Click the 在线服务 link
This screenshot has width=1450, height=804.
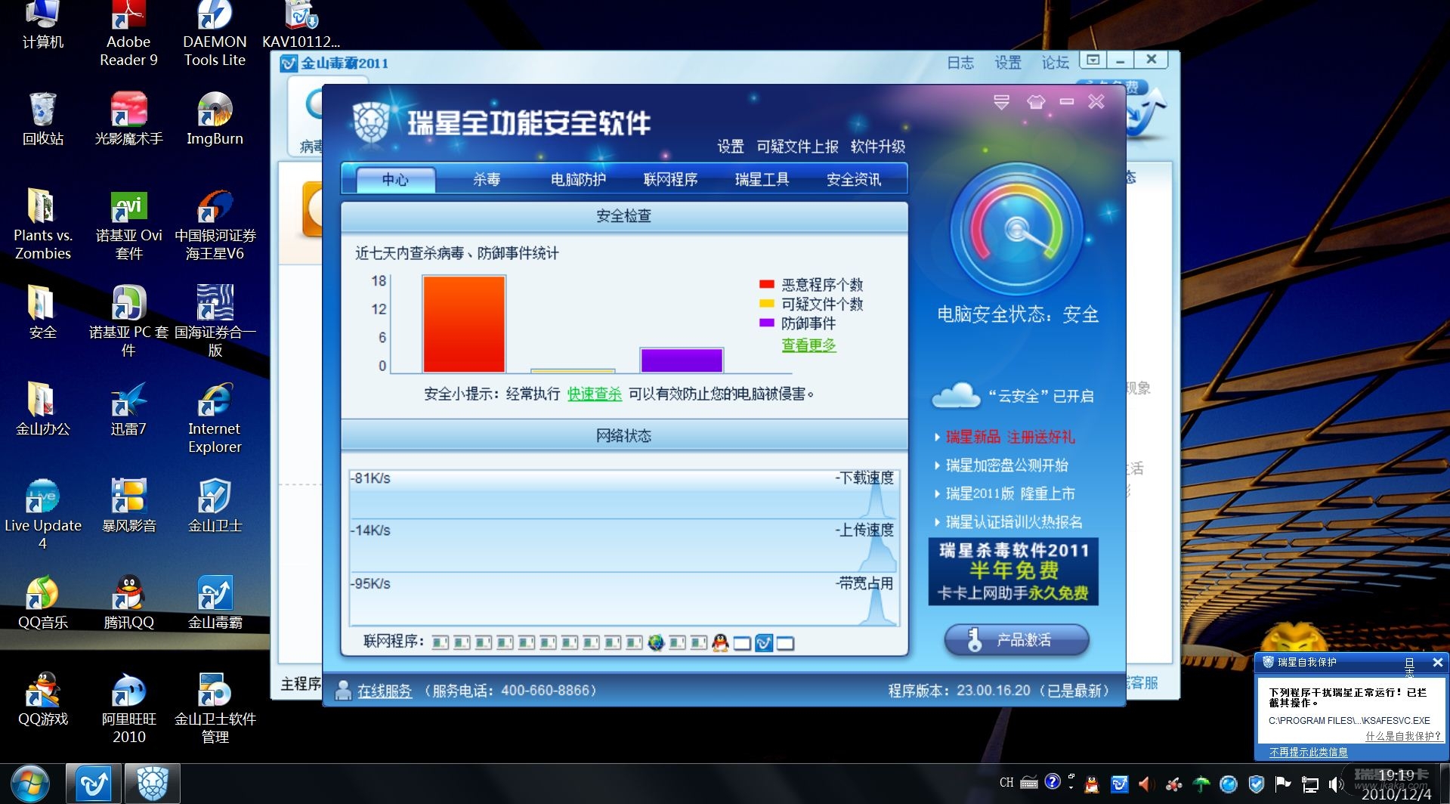point(385,691)
